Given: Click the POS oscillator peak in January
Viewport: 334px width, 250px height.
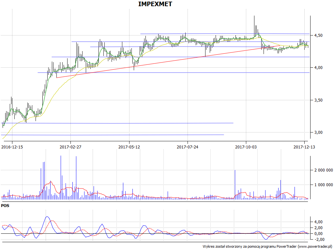Looking at the screenshot, I should [x=47, y=216].
